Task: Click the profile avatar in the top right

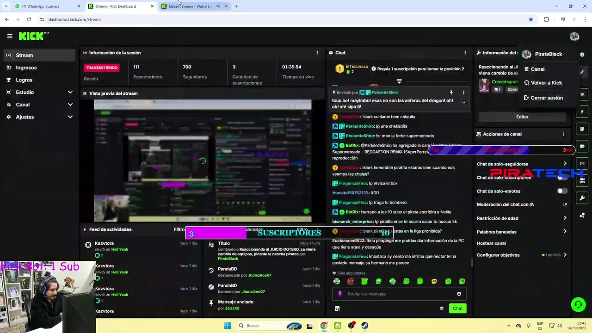Action: click(574, 37)
